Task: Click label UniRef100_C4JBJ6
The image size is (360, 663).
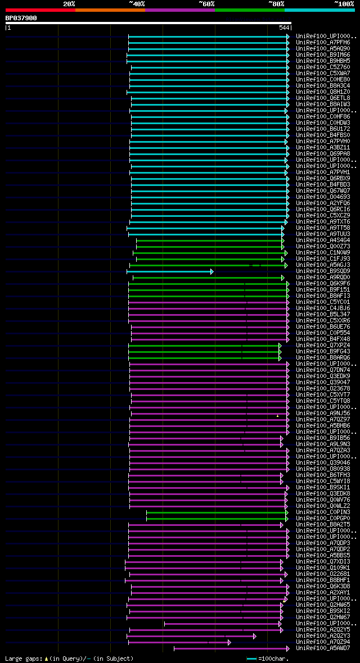Action: point(323,308)
